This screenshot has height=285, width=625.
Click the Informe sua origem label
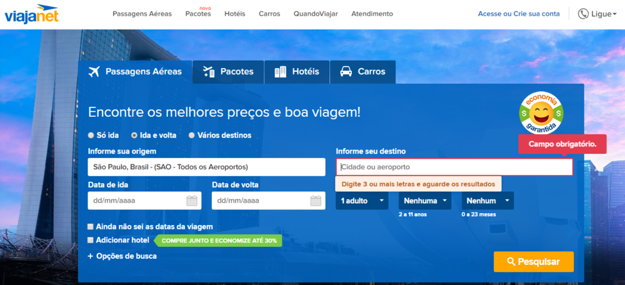(122, 151)
